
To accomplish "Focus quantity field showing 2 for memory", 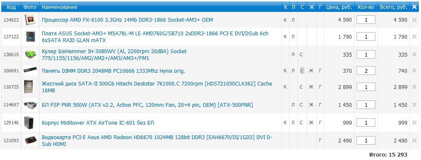I will pyautogui.click(x=366, y=71).
